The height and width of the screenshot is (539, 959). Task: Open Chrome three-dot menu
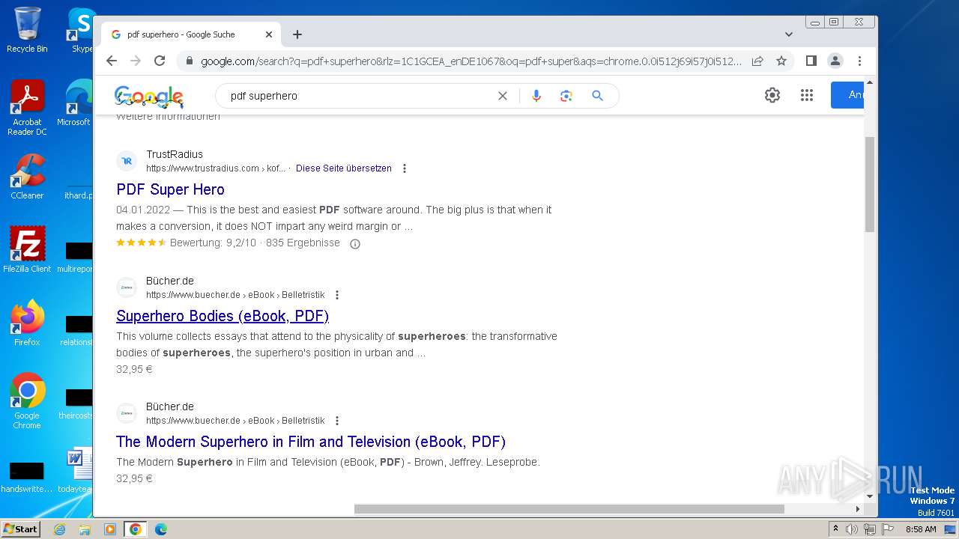pyautogui.click(x=859, y=61)
